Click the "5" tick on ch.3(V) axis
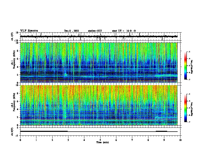203x157 pixels. click(x=18, y=128)
